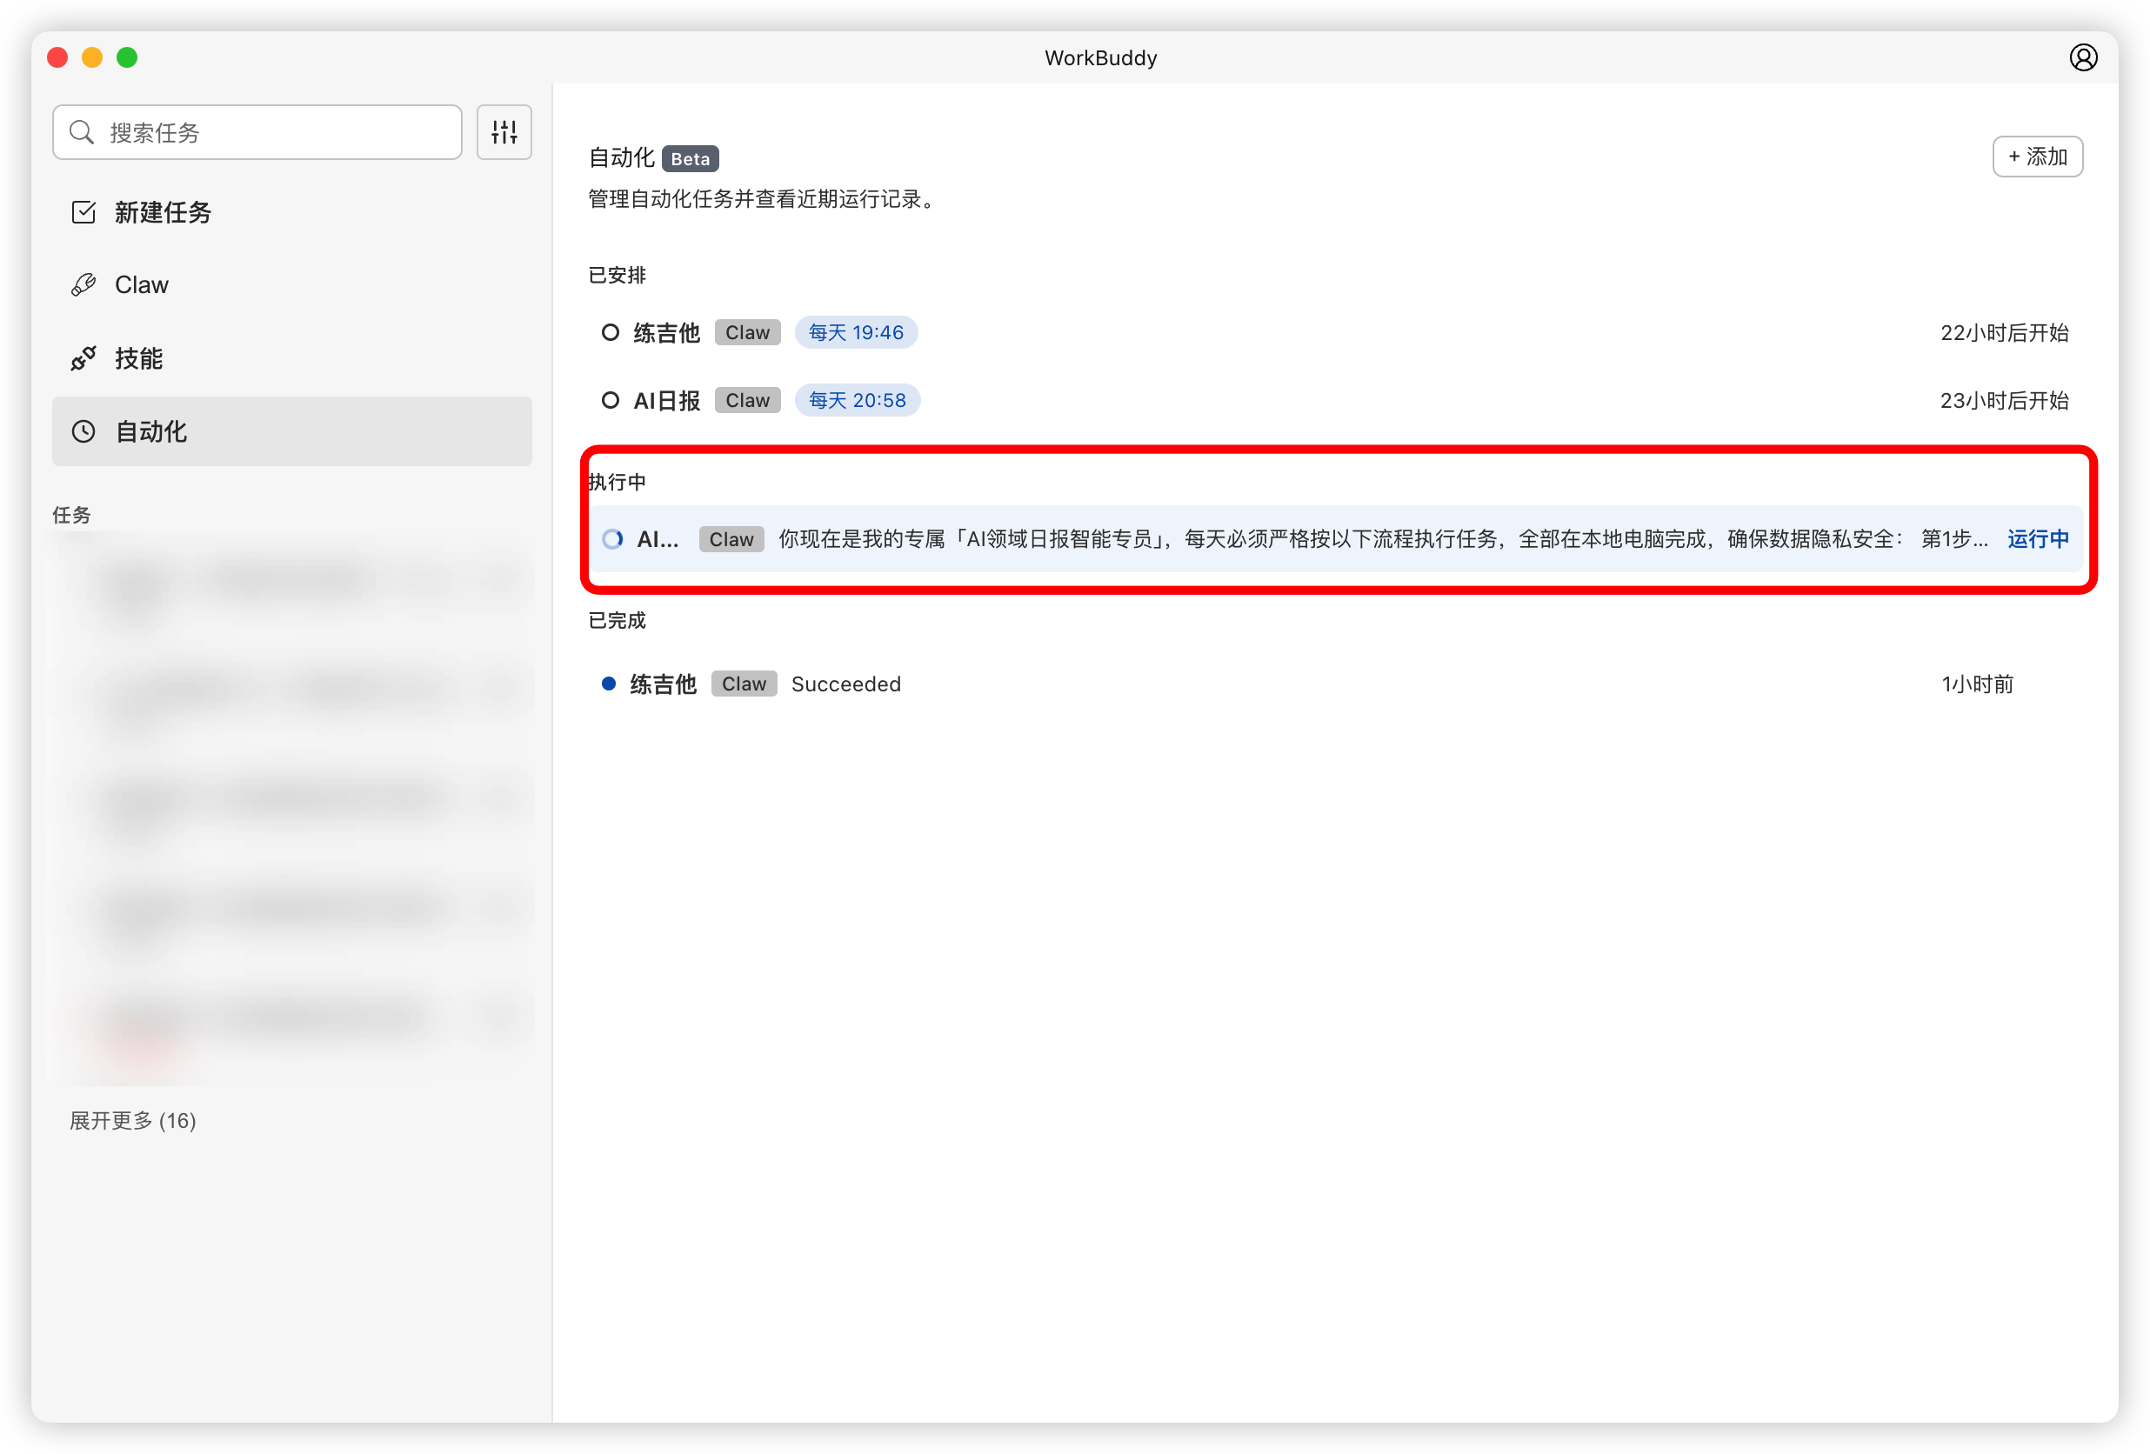Click the Claw paw icon in sidebar
This screenshot has height=1454, width=2150.
click(x=83, y=284)
